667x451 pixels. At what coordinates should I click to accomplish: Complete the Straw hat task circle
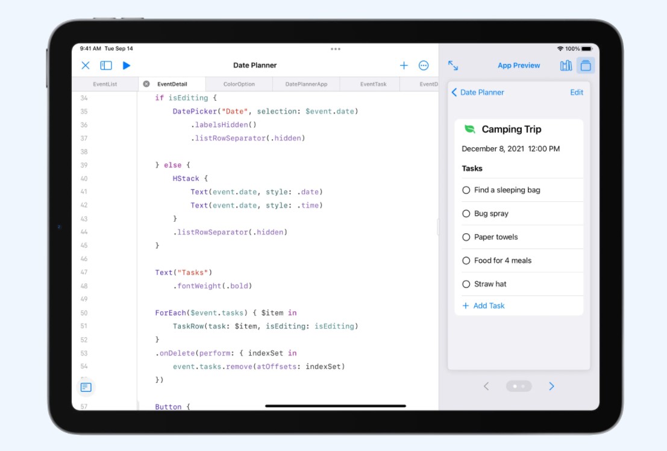466,283
